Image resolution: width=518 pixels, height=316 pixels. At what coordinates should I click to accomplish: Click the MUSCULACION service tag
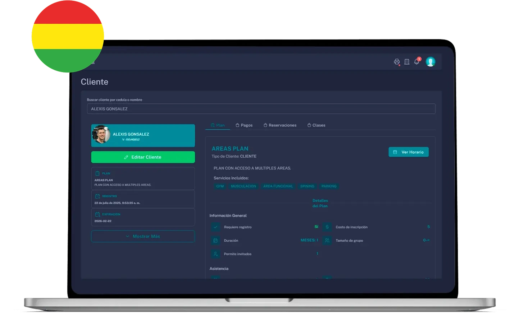click(244, 186)
